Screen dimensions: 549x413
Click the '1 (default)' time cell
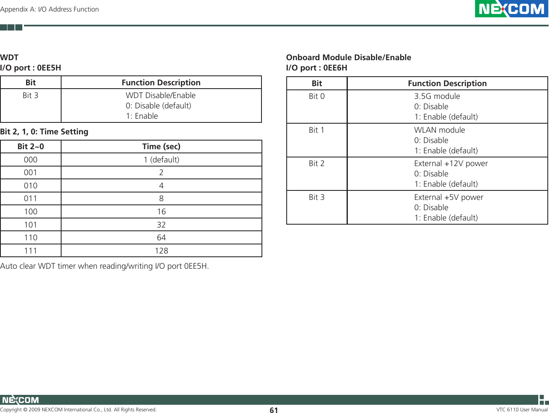162,160
